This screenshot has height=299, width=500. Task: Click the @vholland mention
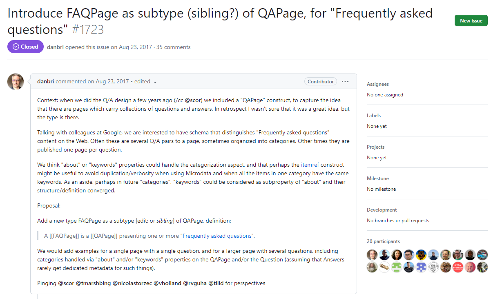[x=167, y=283]
